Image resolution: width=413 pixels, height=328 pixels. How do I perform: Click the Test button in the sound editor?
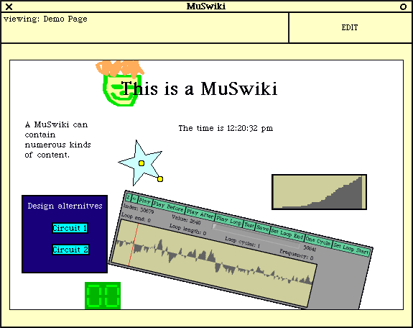(x=249, y=226)
